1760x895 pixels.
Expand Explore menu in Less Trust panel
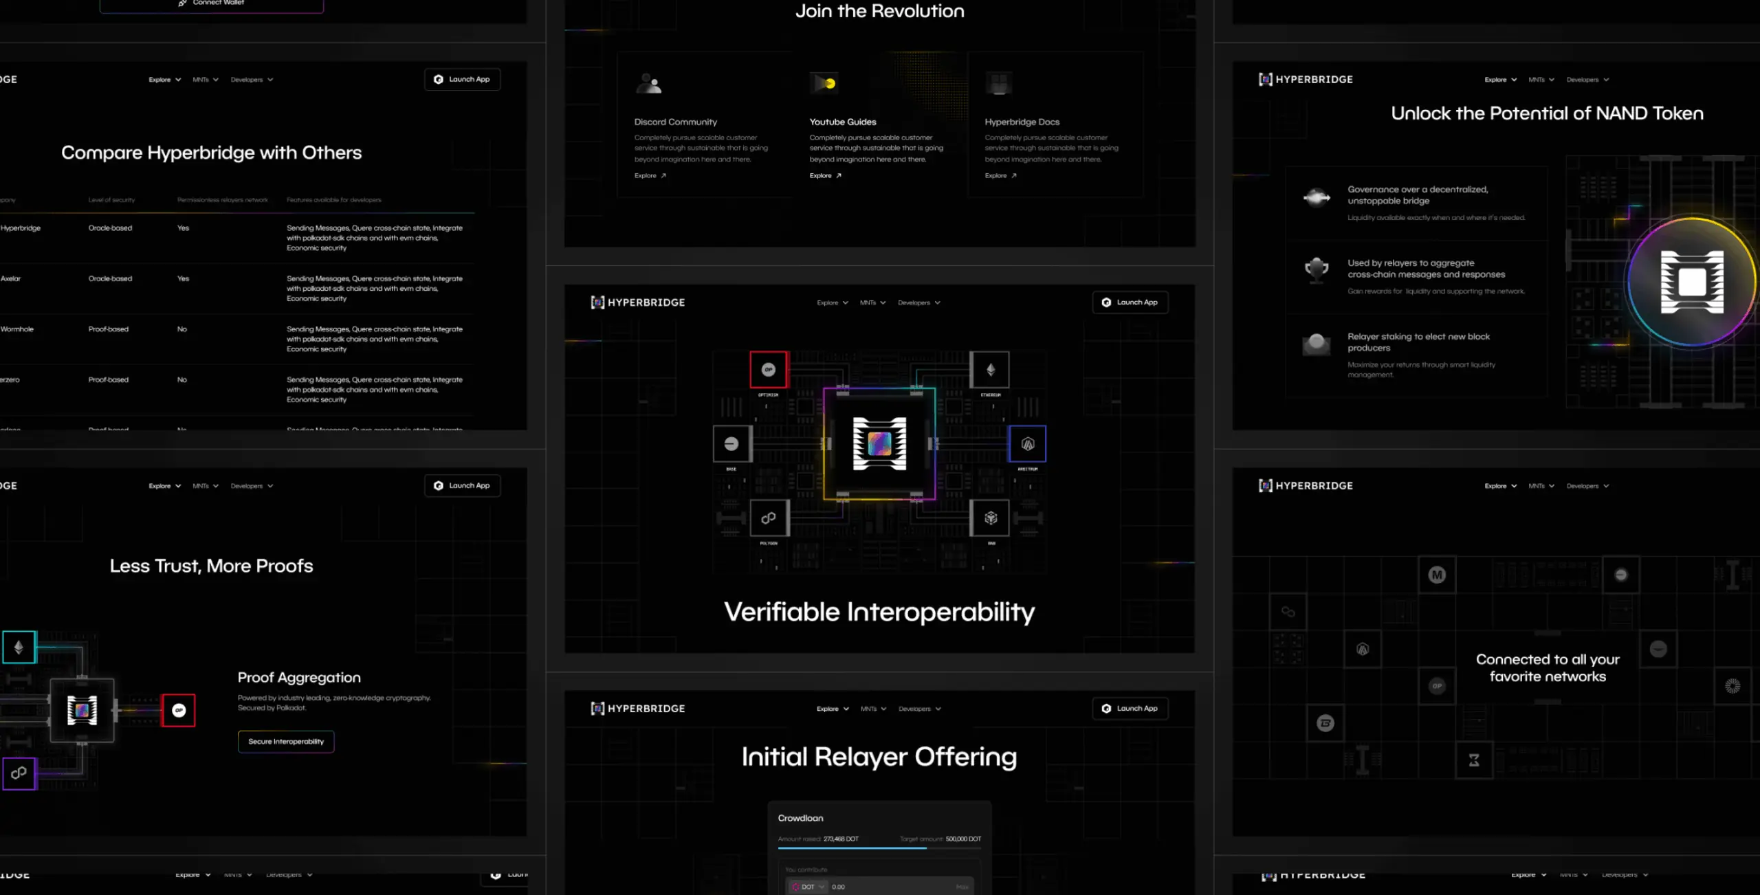tap(165, 486)
